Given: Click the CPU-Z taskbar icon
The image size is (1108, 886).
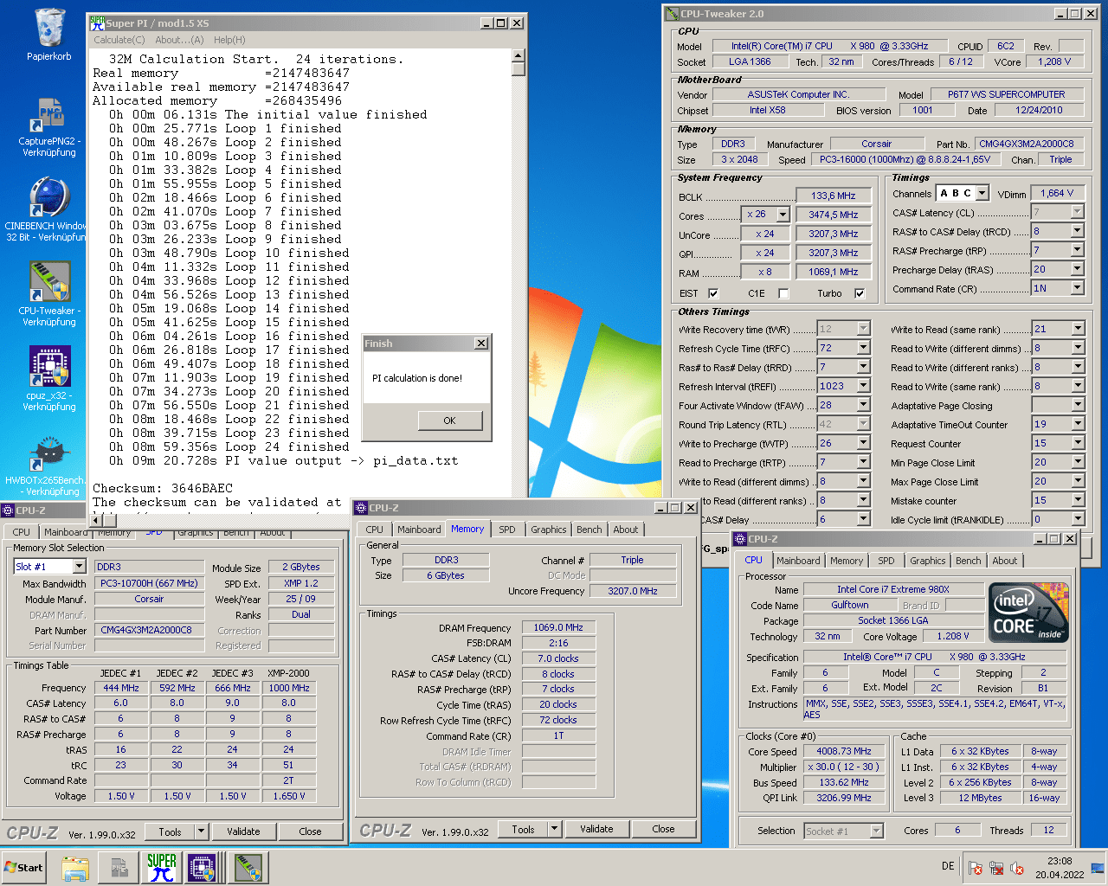Looking at the screenshot, I should (203, 868).
